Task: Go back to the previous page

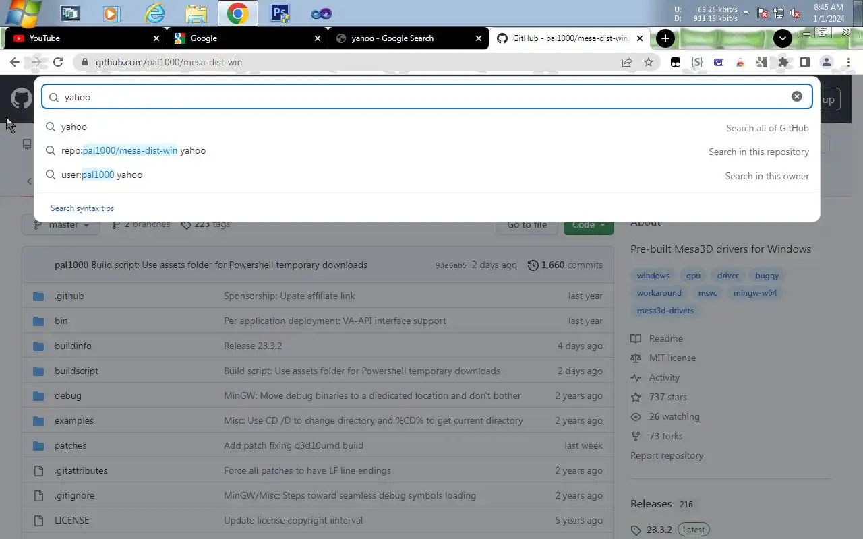Action: (x=15, y=62)
